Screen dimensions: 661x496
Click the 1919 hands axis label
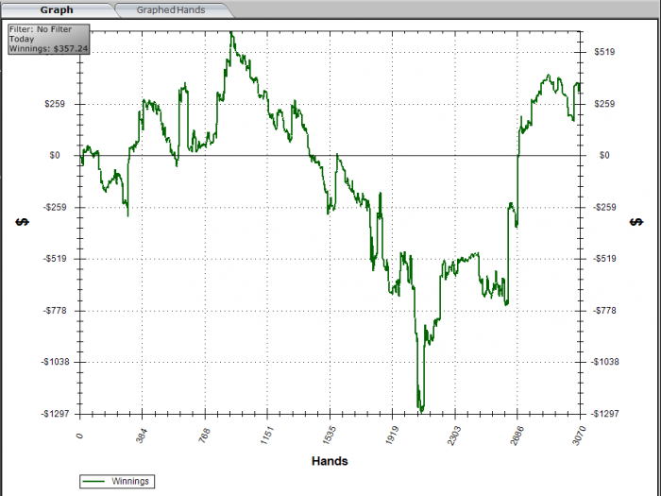coord(392,436)
